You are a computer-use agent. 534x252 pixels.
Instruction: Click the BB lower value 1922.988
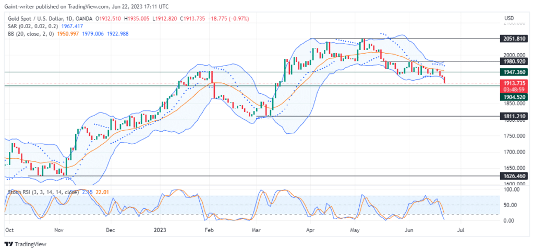(117, 34)
